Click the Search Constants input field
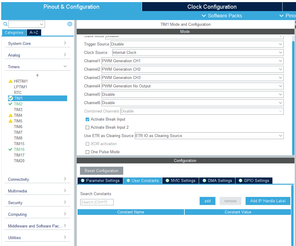 click(97, 202)
